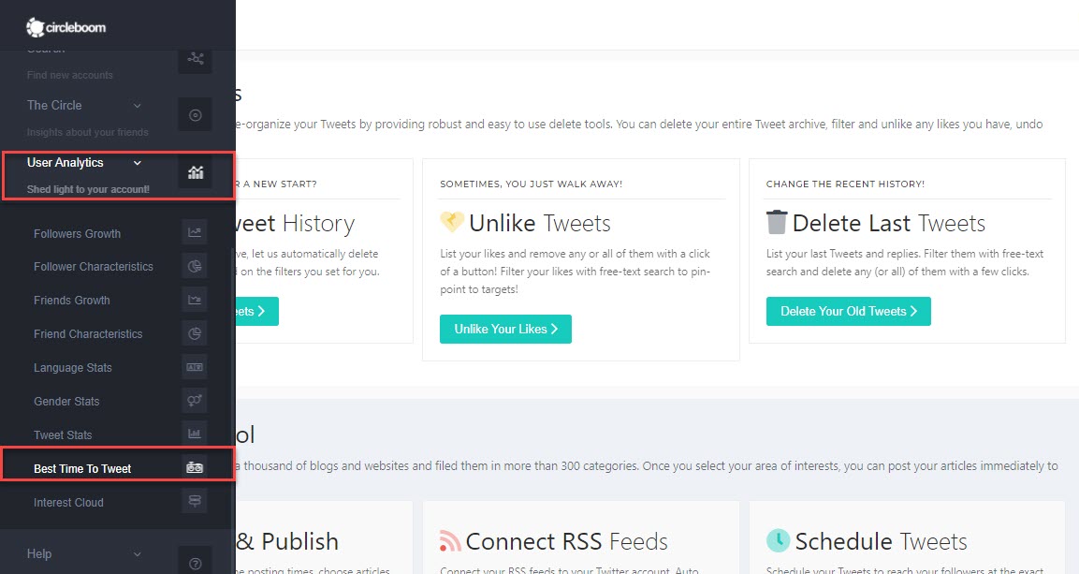Open the Interest Cloud icon
The image size is (1079, 574).
195,501
